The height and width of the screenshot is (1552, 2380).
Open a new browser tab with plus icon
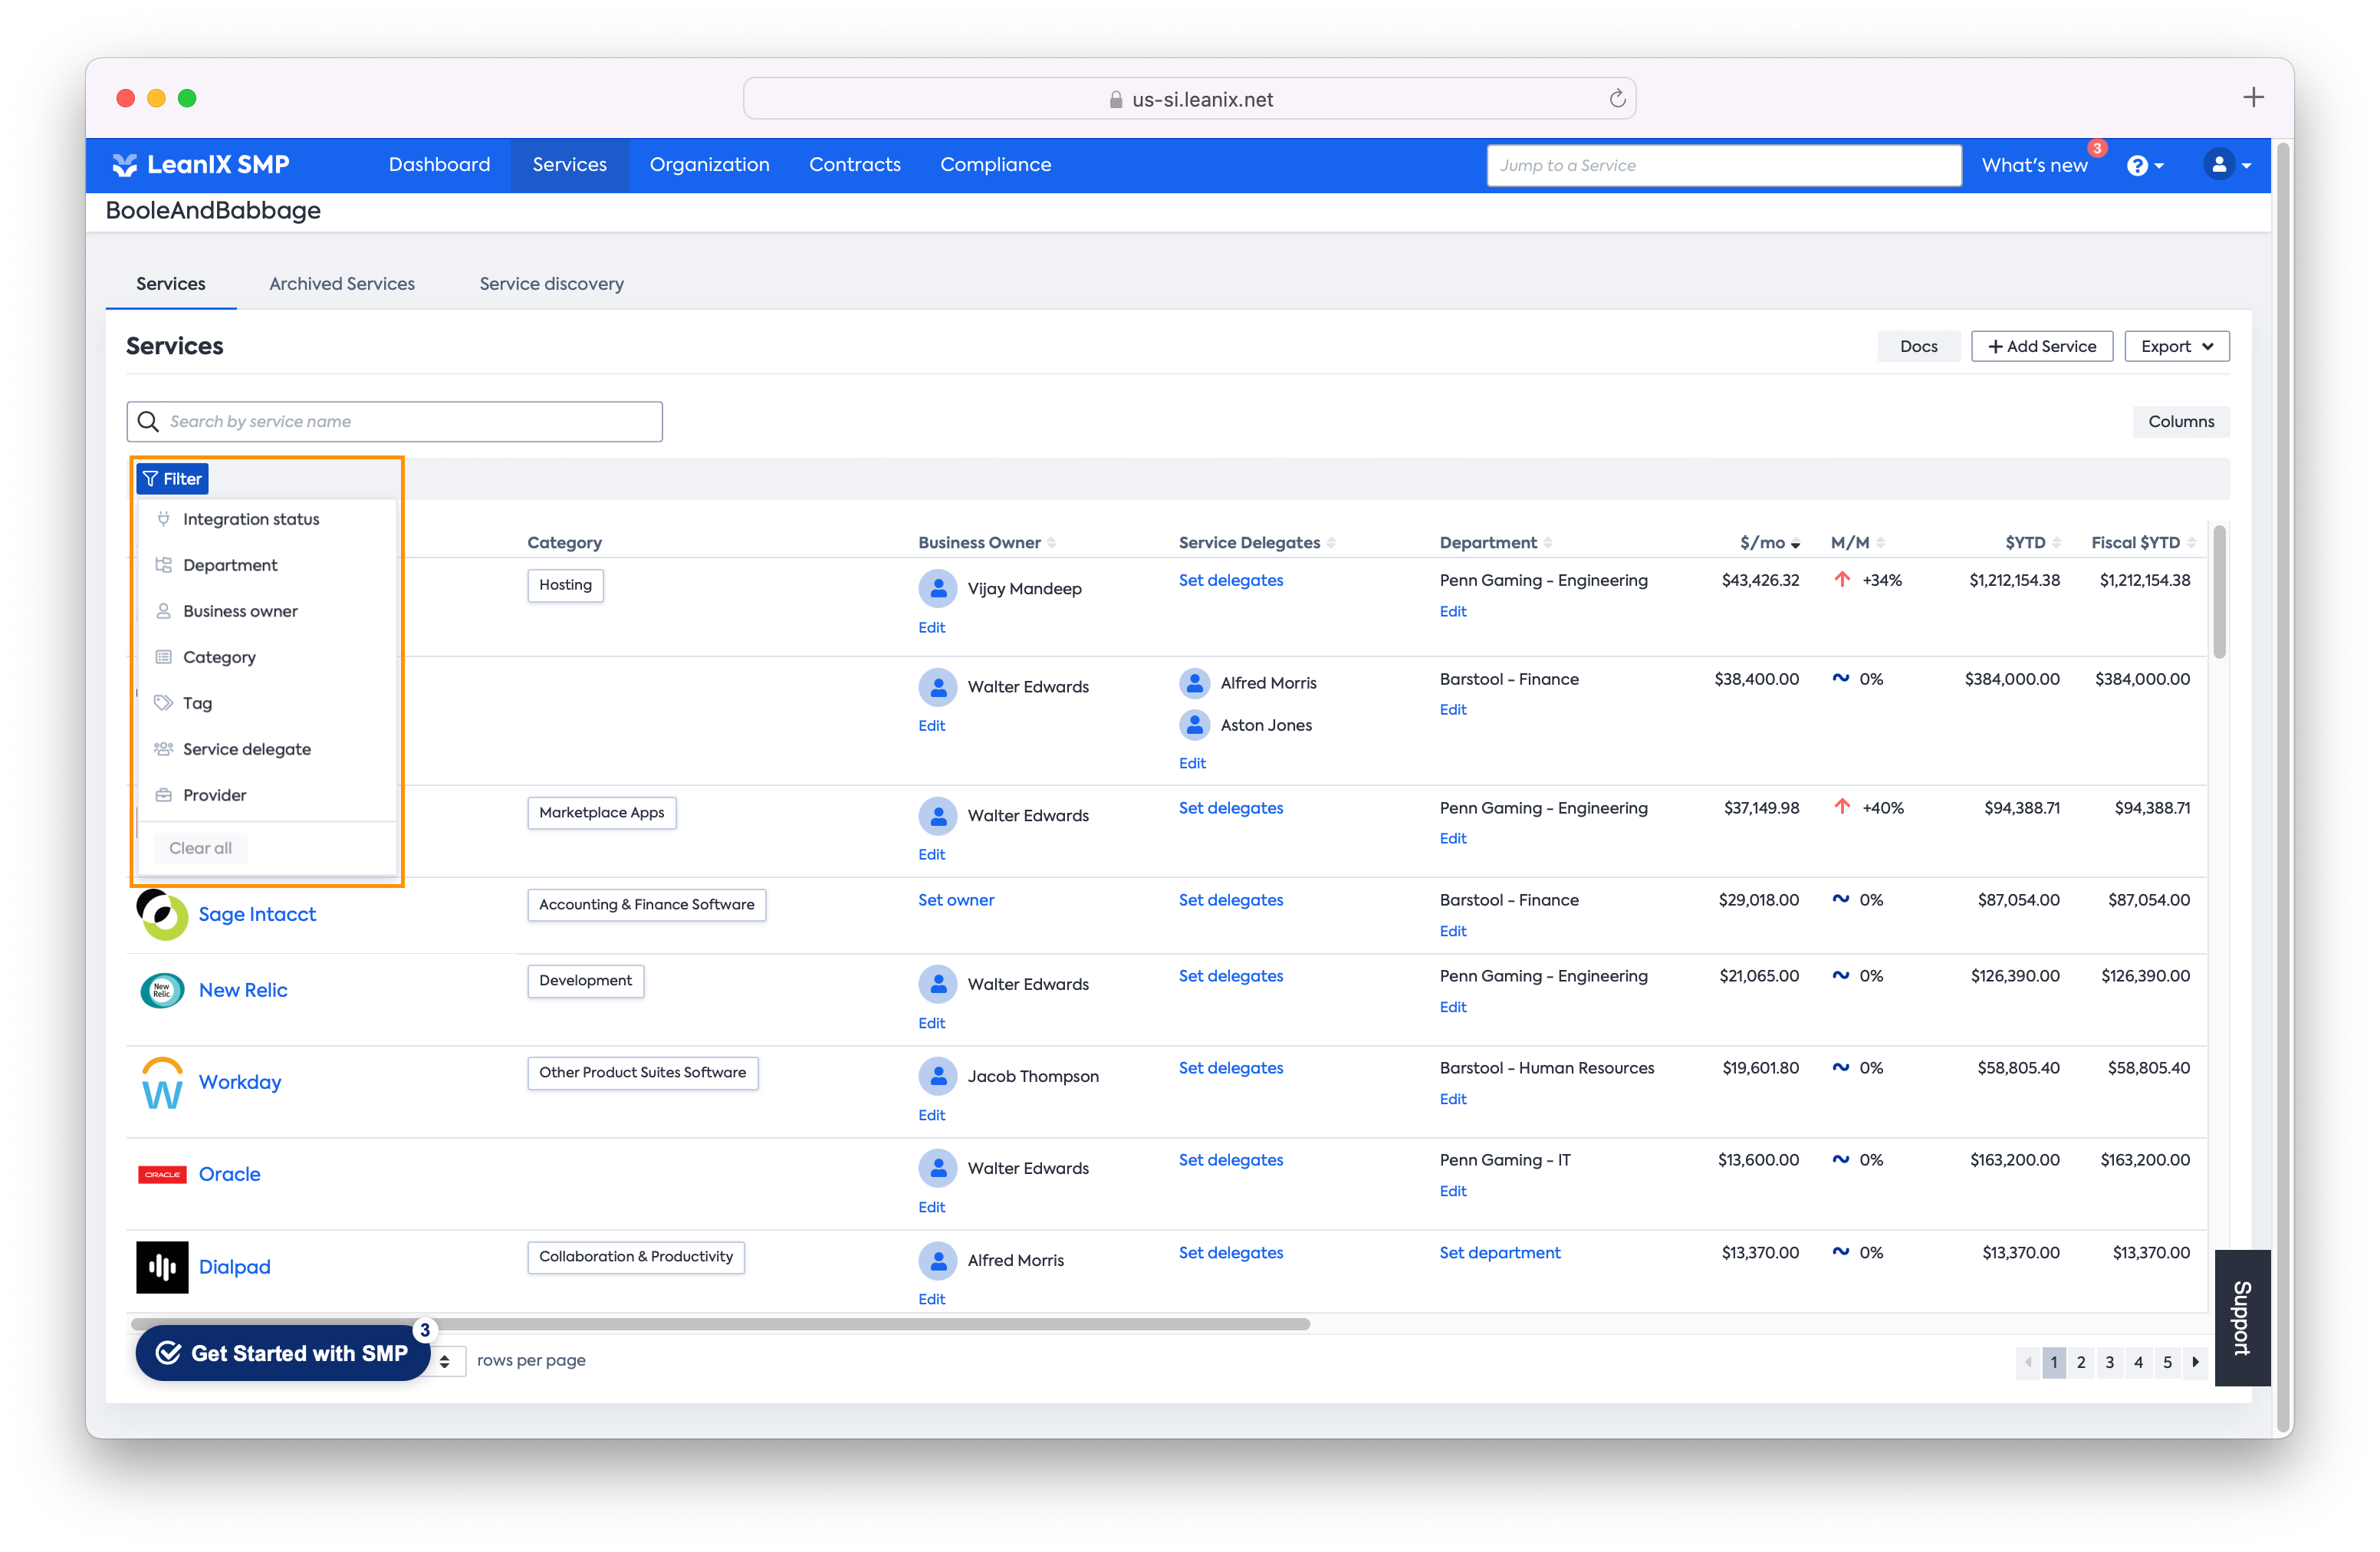click(2253, 97)
